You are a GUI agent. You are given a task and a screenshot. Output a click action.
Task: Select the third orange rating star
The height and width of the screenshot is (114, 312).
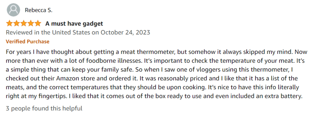(23, 24)
